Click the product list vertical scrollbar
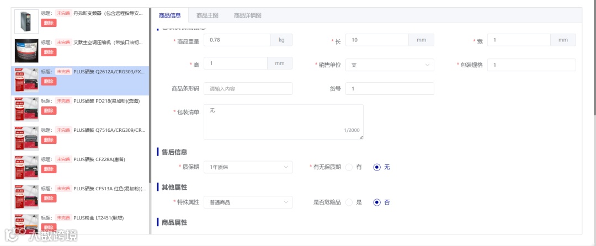 pos(150,95)
